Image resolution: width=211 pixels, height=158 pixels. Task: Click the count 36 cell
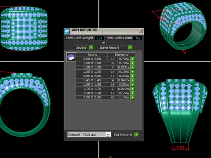(113, 63)
